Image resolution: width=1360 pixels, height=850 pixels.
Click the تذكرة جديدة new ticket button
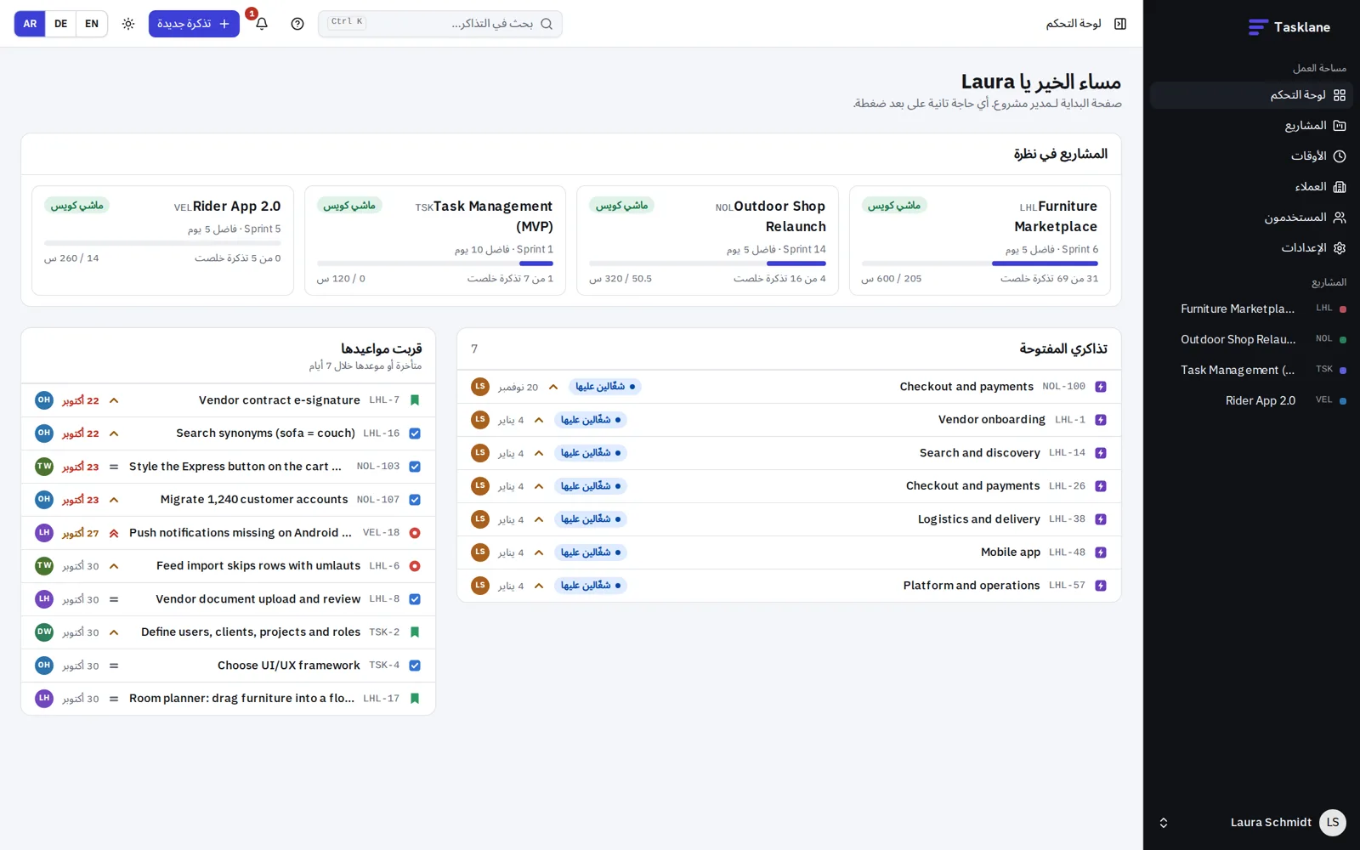click(x=194, y=24)
